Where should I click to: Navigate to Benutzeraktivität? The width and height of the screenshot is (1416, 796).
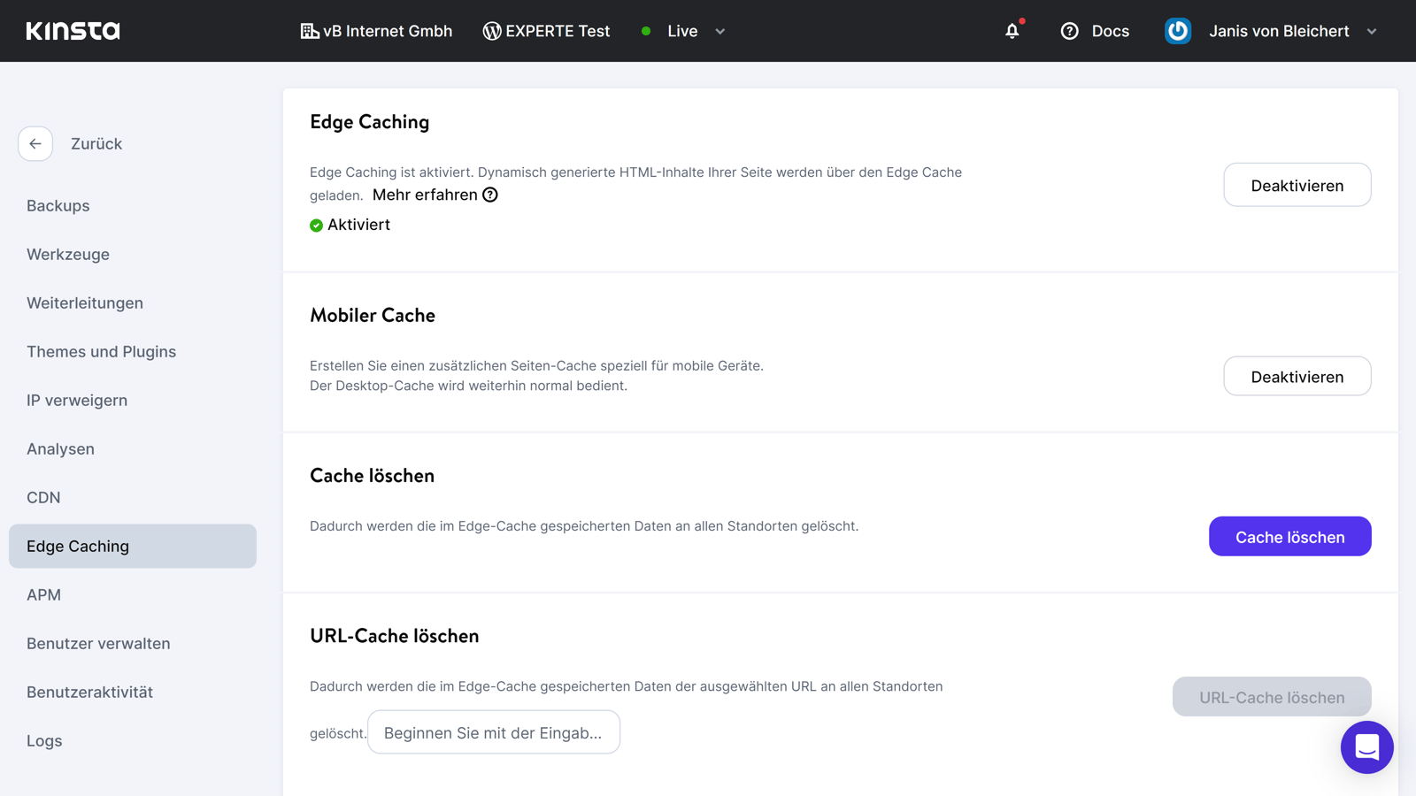pyautogui.click(x=89, y=692)
